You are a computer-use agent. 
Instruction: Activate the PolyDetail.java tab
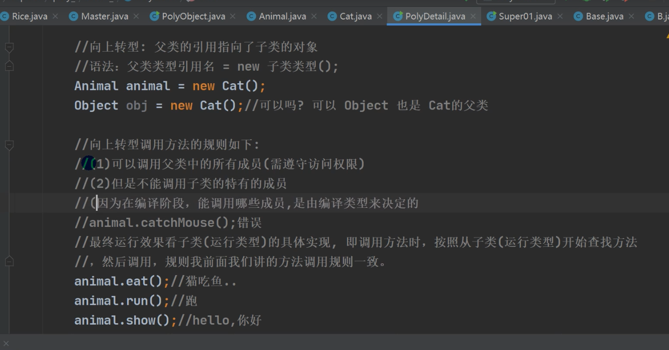[435, 17]
